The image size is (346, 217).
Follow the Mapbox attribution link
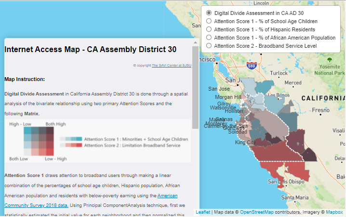[334, 212]
